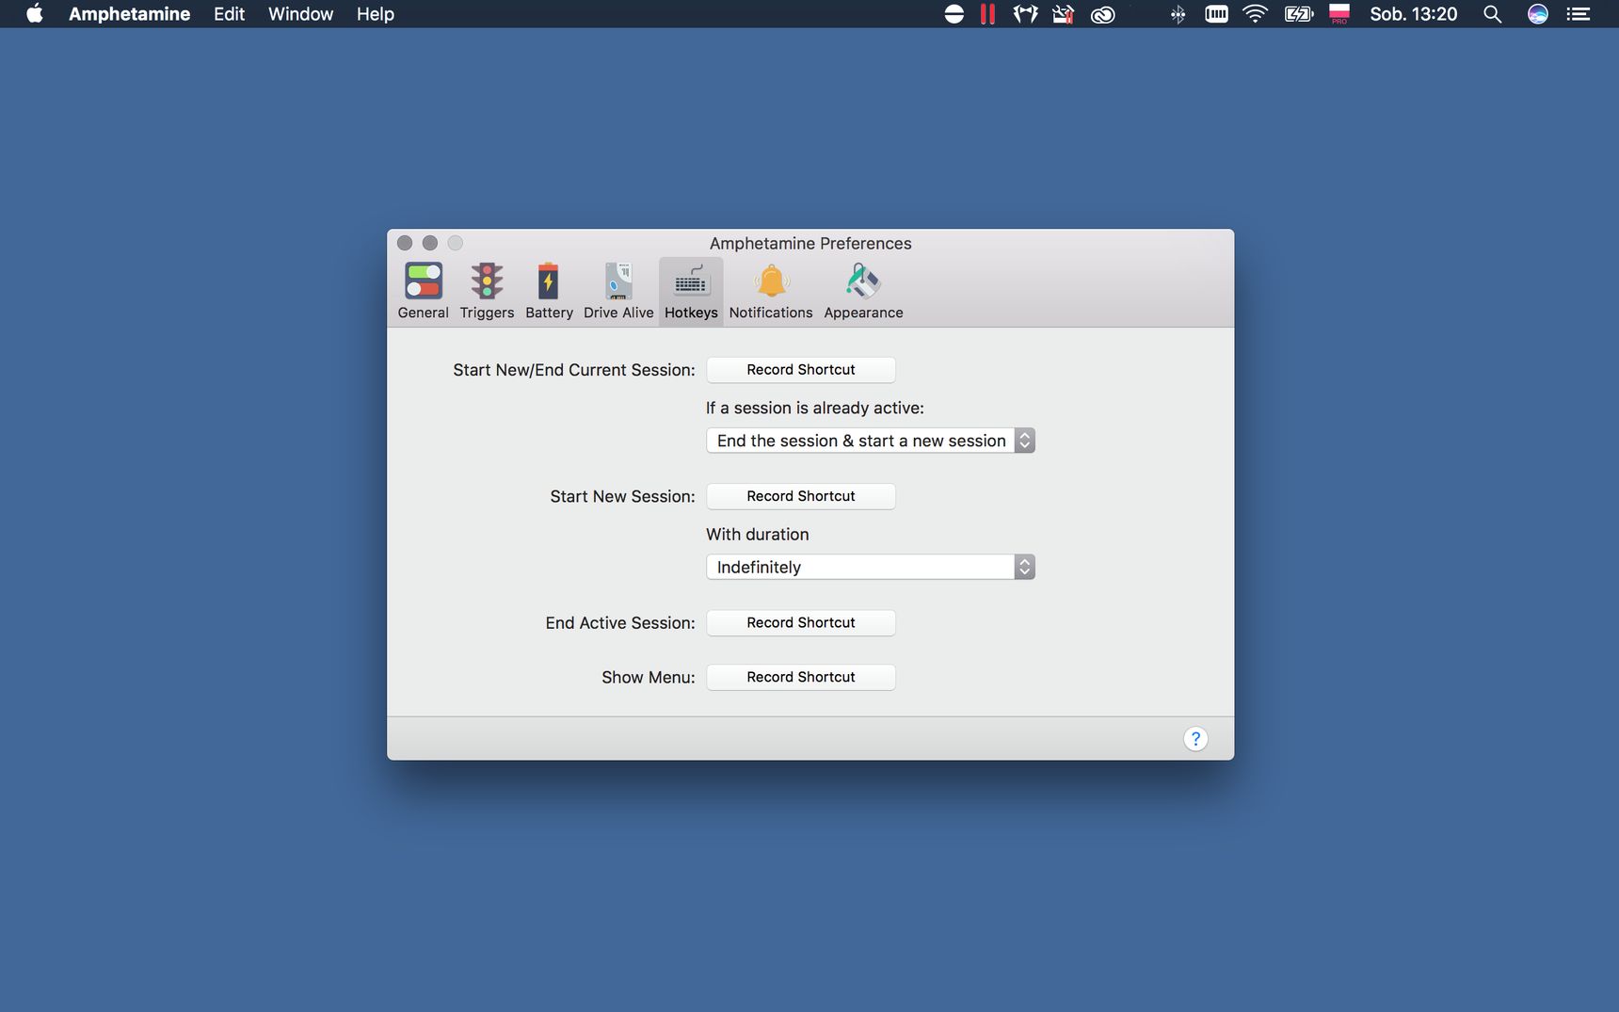
Task: Open the 'End the session & start a new session' dropdown
Action: click(871, 441)
